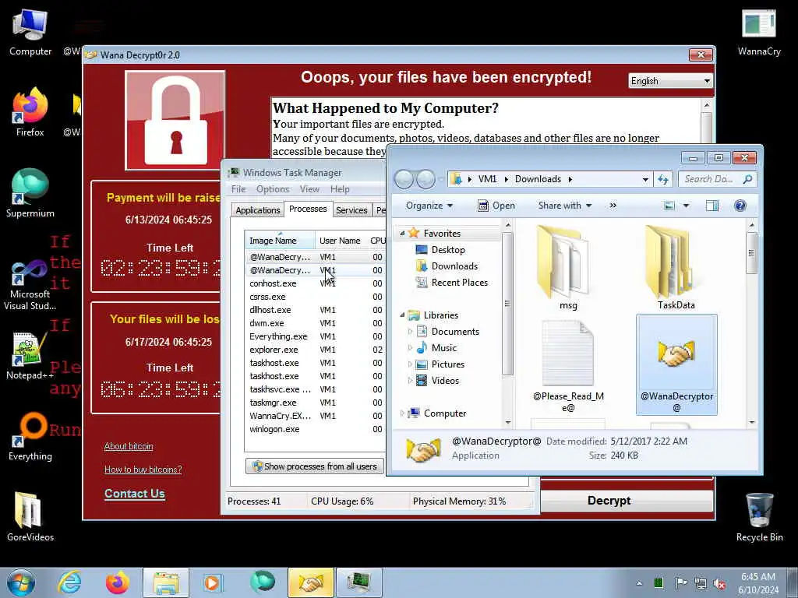Viewport: 798px width, 598px height.
Task: Open Task Manager View menu
Action: click(x=309, y=189)
